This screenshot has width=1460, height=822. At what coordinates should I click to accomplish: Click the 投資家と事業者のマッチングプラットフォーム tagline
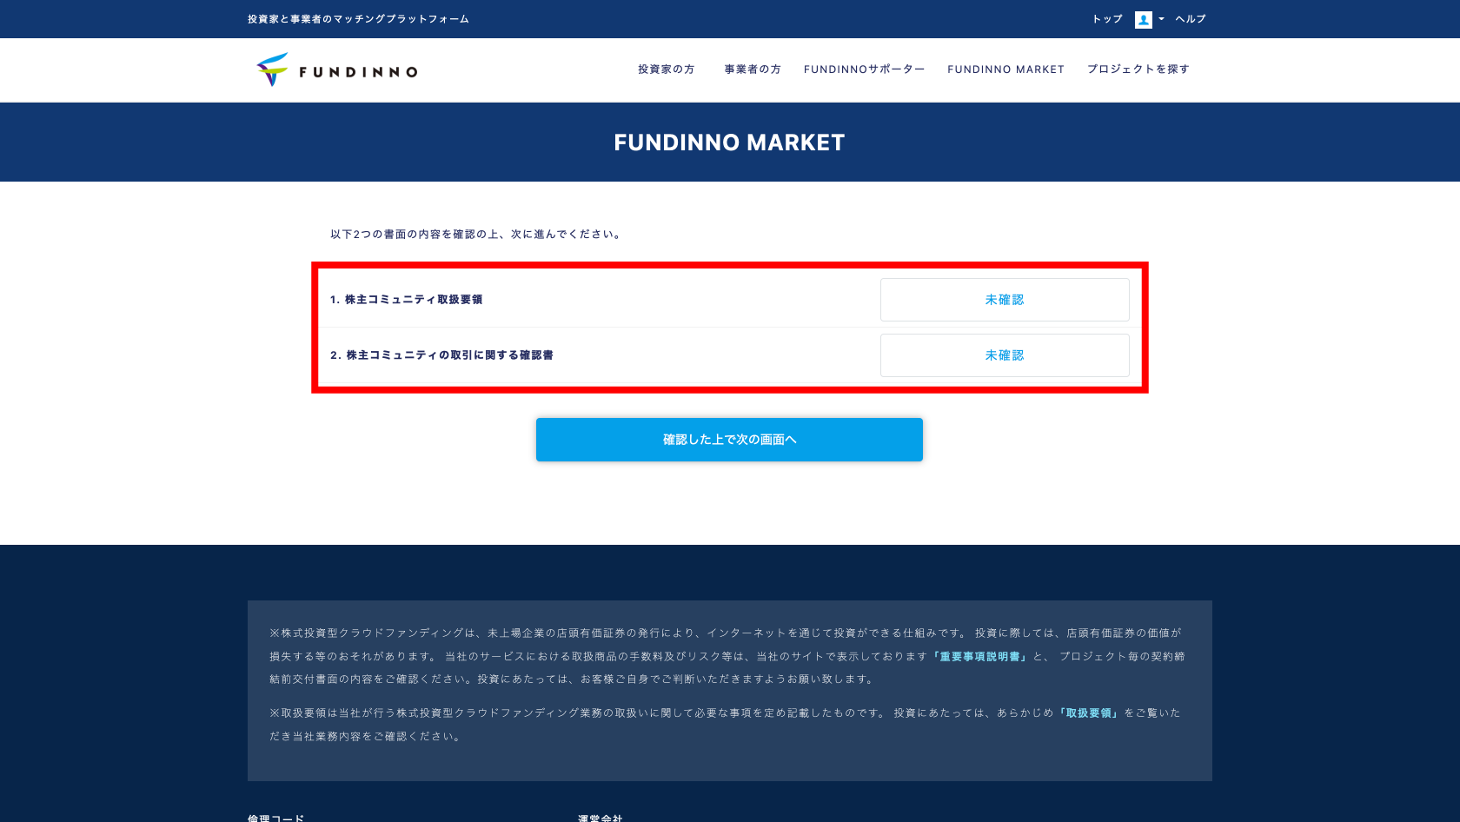(x=358, y=19)
